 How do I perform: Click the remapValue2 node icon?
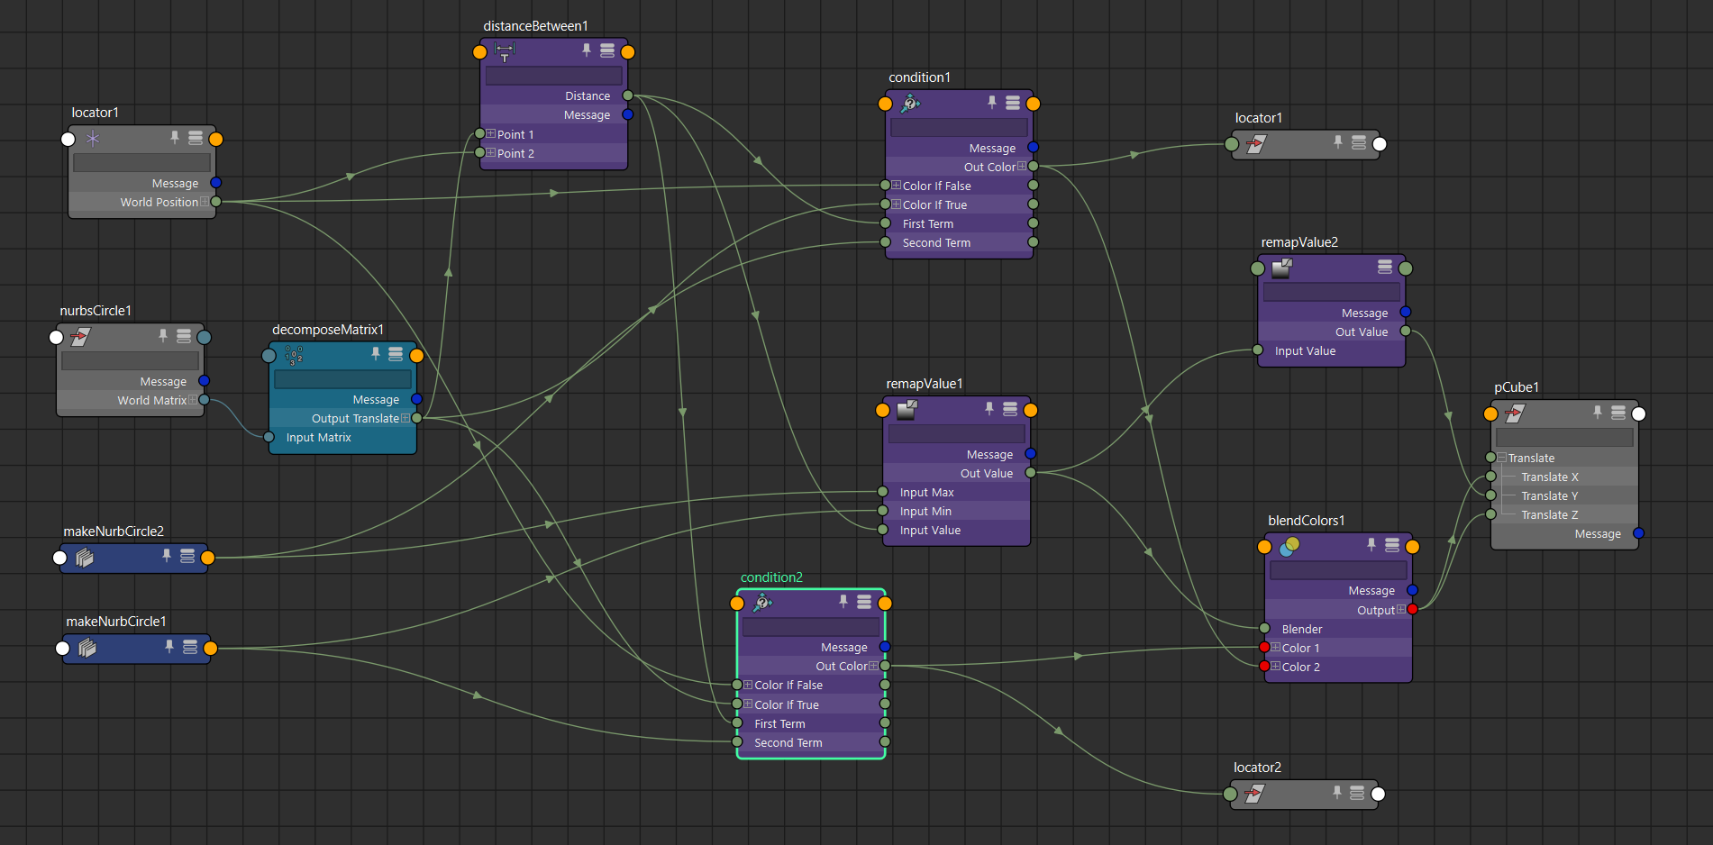(1281, 268)
